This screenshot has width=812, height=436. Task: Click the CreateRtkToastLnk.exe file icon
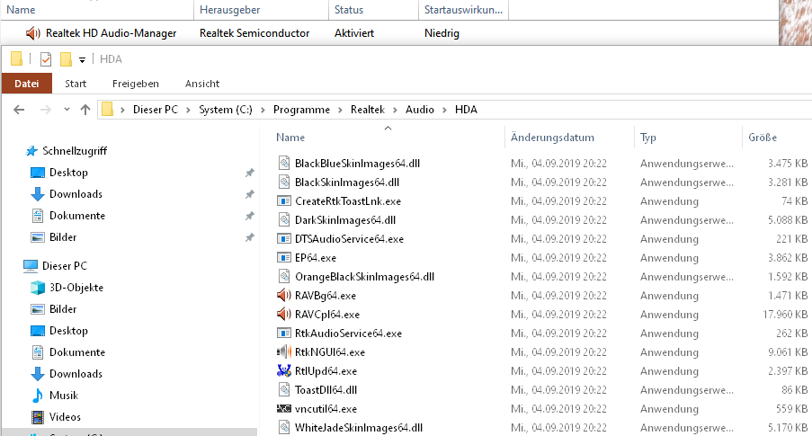pyautogui.click(x=284, y=200)
